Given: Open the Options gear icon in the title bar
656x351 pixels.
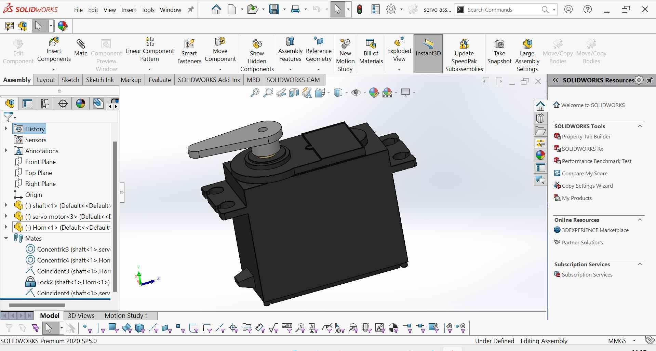Looking at the screenshot, I should [391, 10].
